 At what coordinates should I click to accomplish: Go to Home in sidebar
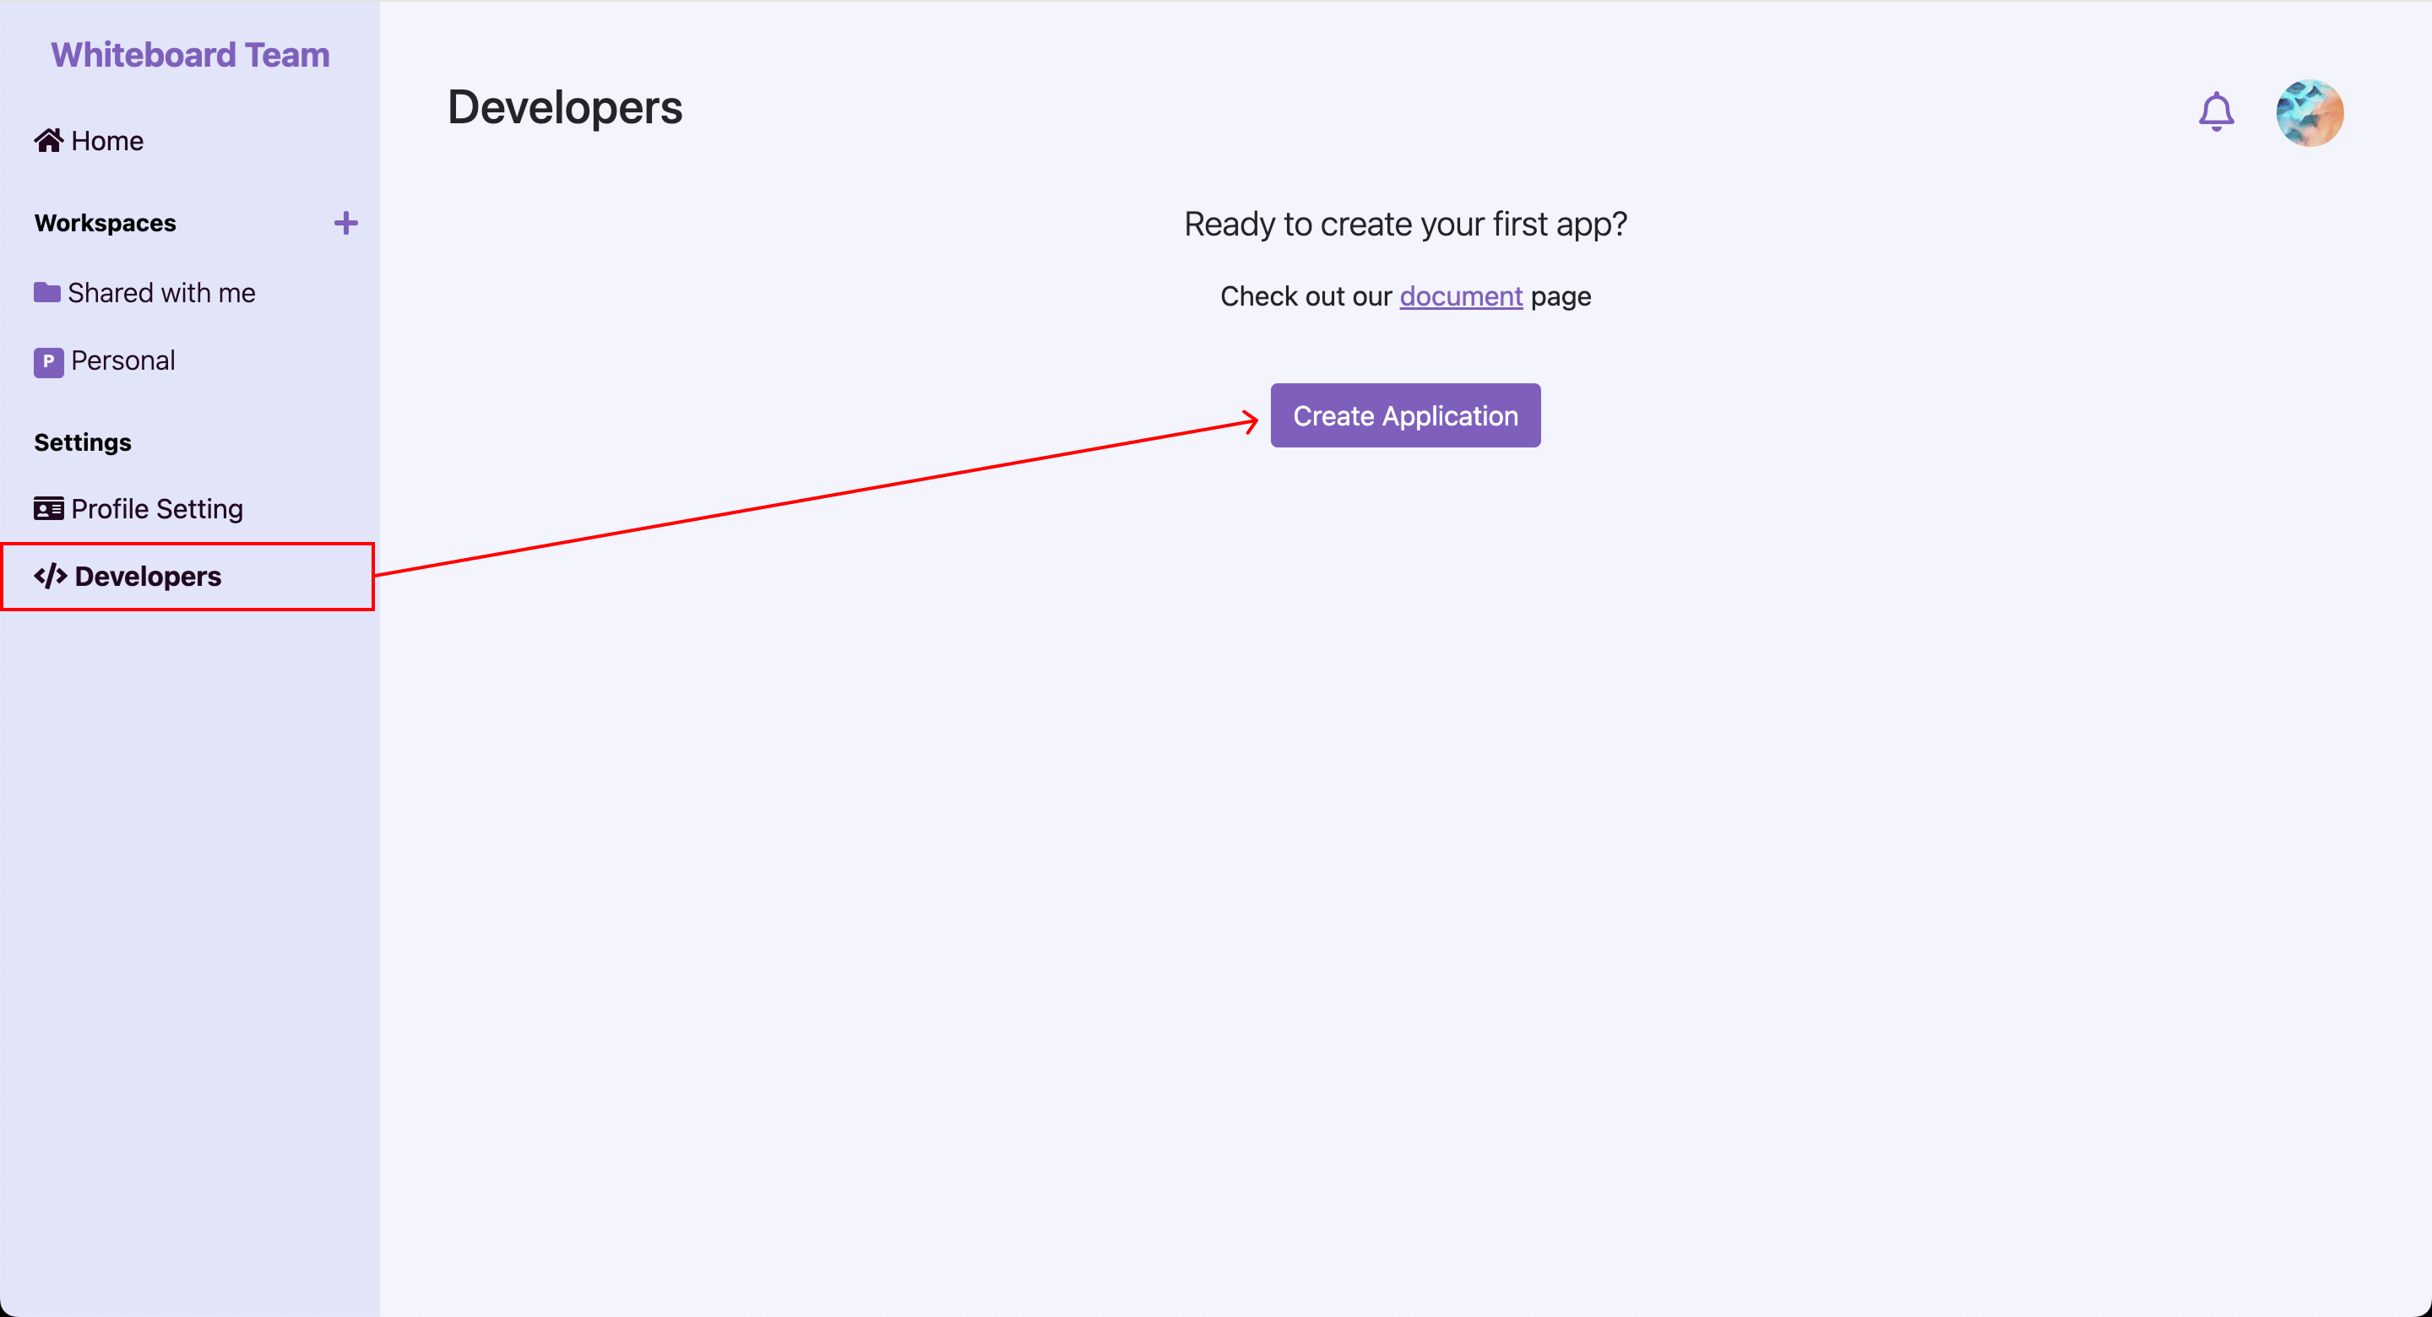(106, 141)
